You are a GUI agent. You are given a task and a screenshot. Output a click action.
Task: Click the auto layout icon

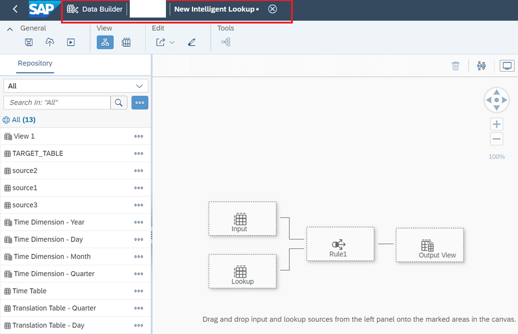[x=481, y=66]
